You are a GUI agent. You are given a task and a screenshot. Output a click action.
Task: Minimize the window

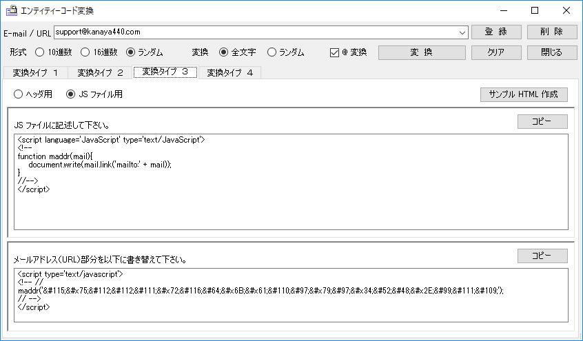(x=504, y=10)
